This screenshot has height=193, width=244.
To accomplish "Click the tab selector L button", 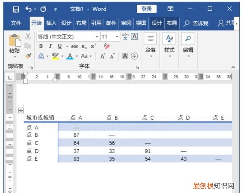I will pyautogui.click(x=10, y=77).
